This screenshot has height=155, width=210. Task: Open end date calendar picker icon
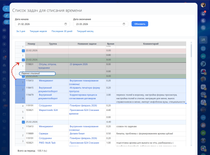point(124,24)
